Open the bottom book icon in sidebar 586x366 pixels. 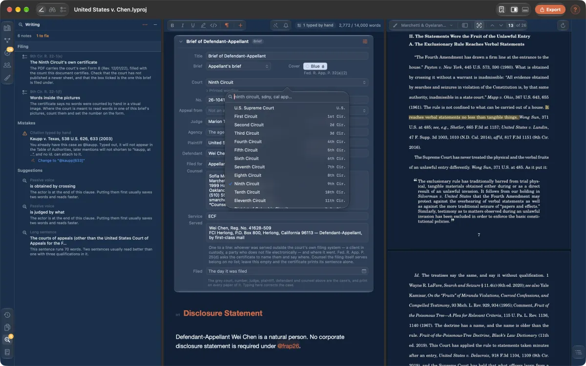[x=7, y=352]
